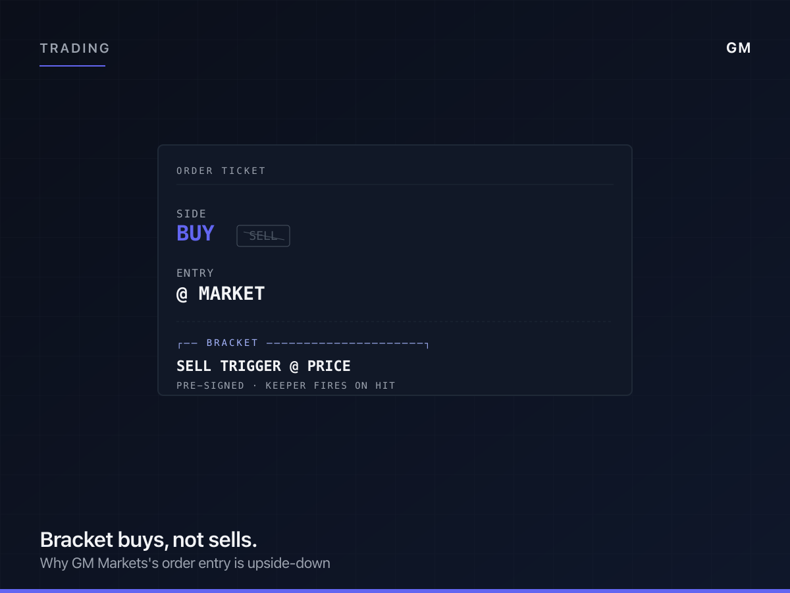
Task: Click the bracket's right corner glyph
Action: point(427,345)
